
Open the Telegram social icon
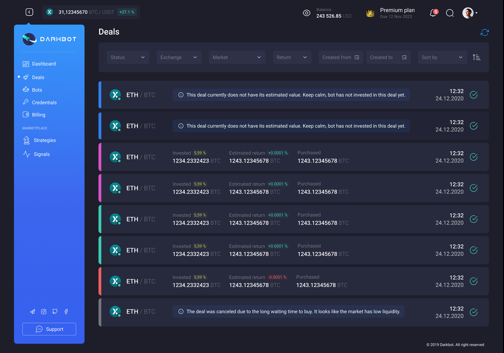pyautogui.click(x=32, y=311)
